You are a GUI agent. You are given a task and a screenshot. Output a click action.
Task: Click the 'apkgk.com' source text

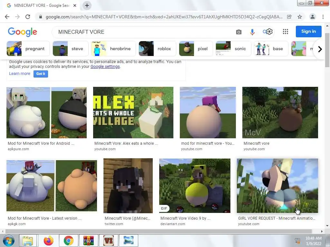click(17, 224)
